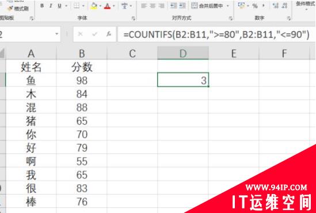Center text horizontally
This screenshot has width=316, height=213.
pyautogui.click(x=153, y=6)
